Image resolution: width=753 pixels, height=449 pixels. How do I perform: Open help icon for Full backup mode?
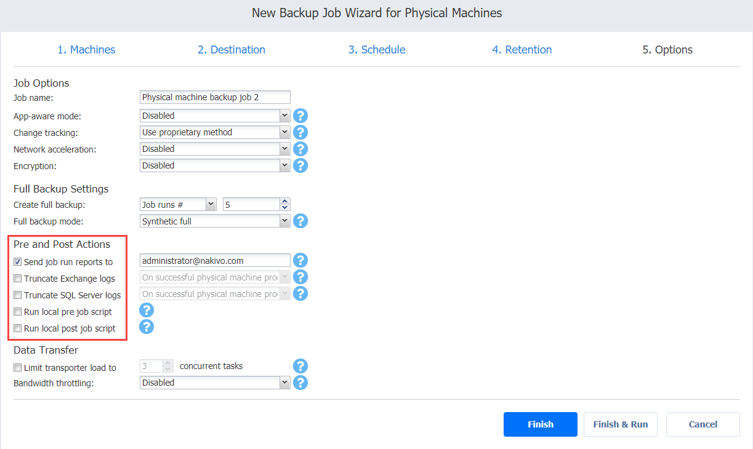click(x=300, y=221)
